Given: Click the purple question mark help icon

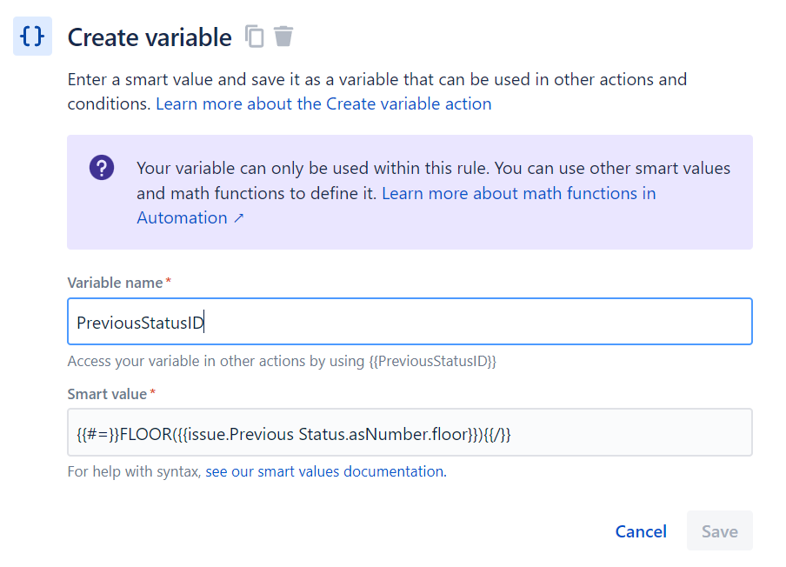Looking at the screenshot, I should click(x=102, y=168).
